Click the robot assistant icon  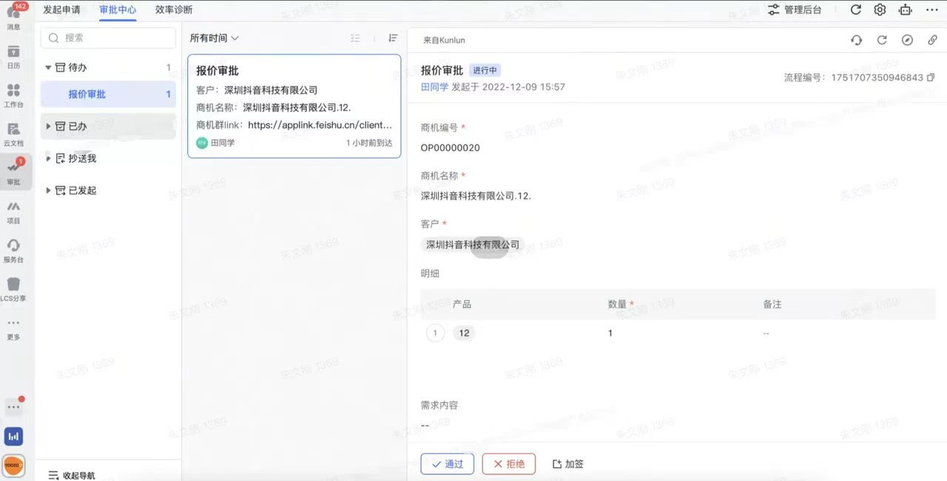[905, 10]
